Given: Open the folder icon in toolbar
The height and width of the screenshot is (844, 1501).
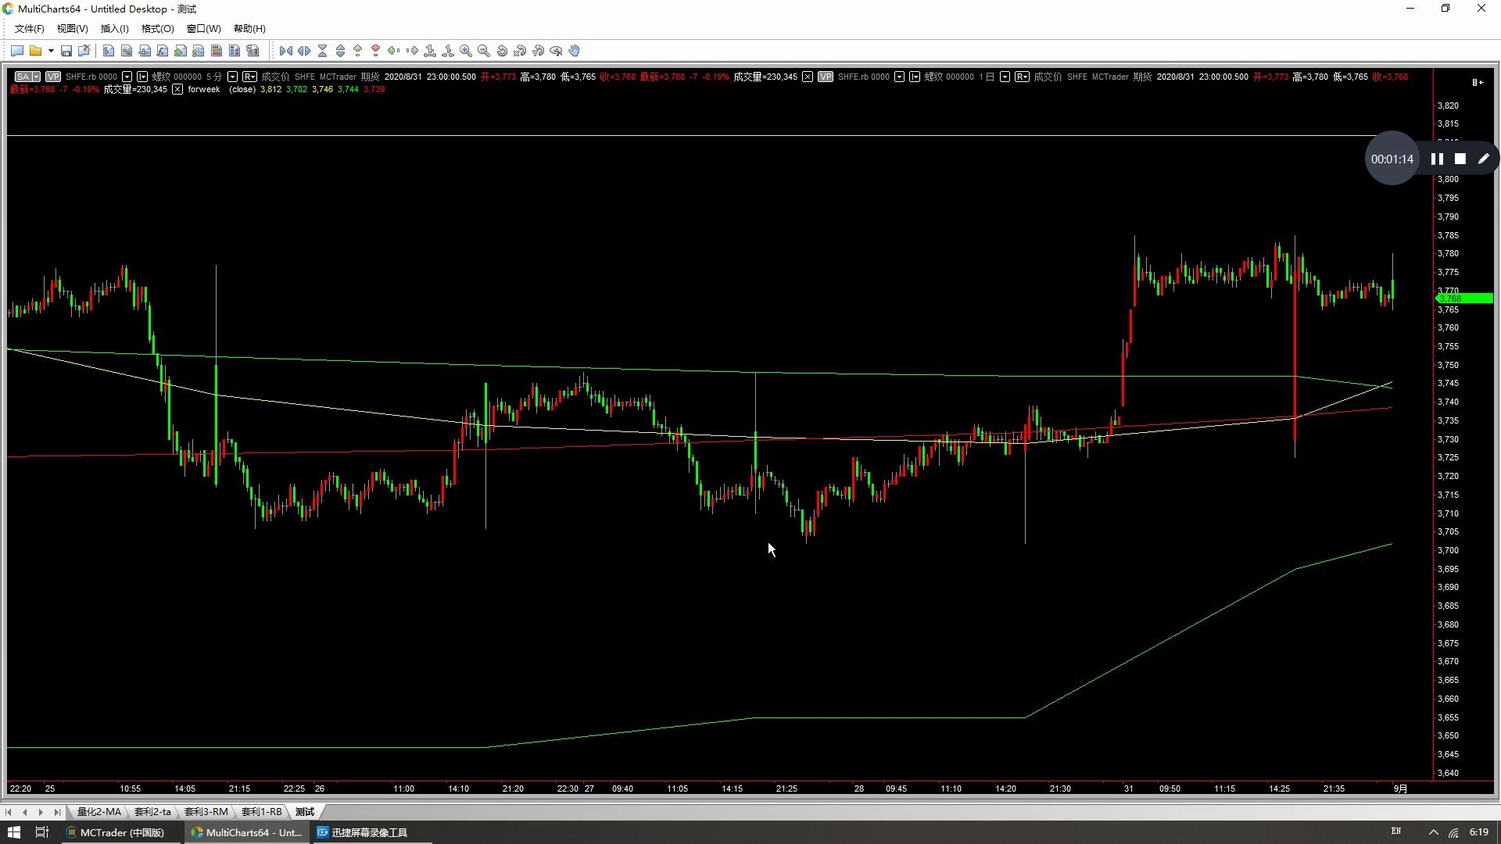Looking at the screenshot, I should click(35, 51).
